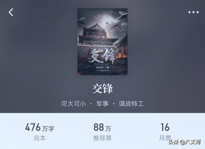Tap the 完本 status label

click(x=40, y=138)
